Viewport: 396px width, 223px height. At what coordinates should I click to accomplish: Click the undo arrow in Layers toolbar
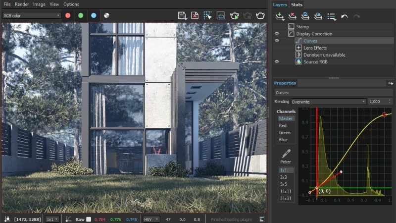click(344, 16)
